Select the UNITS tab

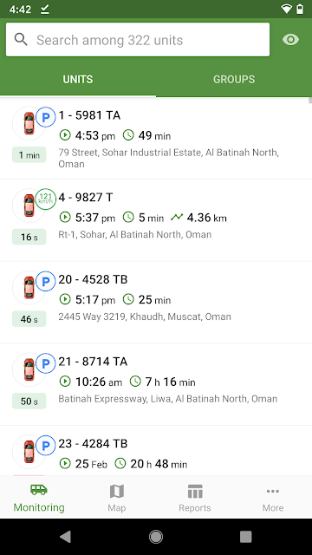pyautogui.click(x=78, y=79)
